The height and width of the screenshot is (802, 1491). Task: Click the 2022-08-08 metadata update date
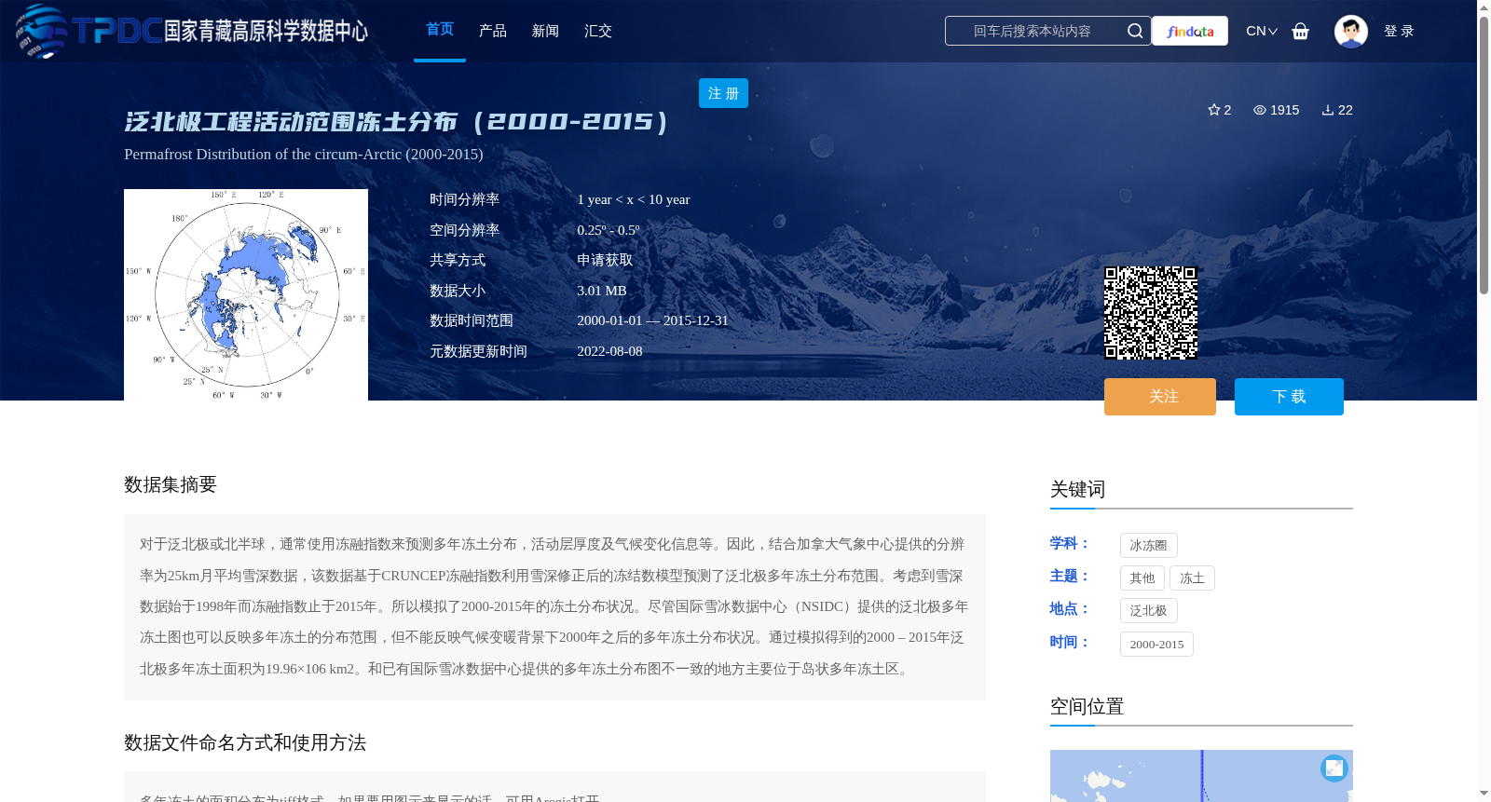click(x=609, y=351)
